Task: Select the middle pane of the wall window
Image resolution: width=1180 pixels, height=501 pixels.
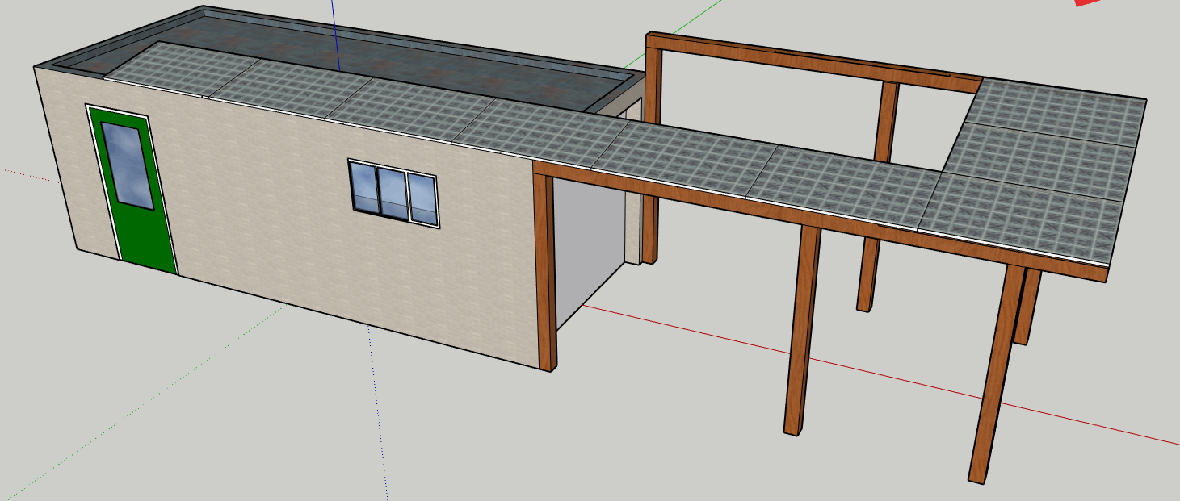Action: click(392, 194)
